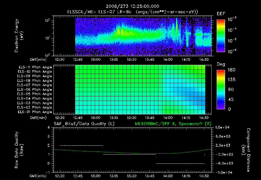Click the white data quality line at level 0
The image size is (261, 180).
[180, 163]
